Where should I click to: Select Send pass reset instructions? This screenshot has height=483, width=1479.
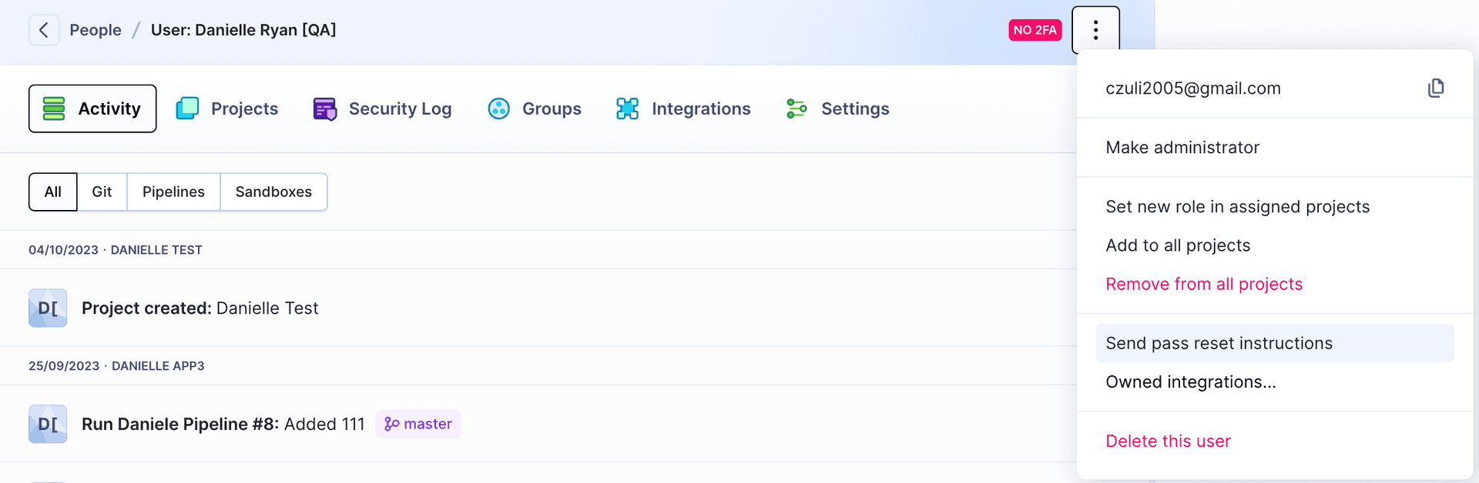[1219, 343]
